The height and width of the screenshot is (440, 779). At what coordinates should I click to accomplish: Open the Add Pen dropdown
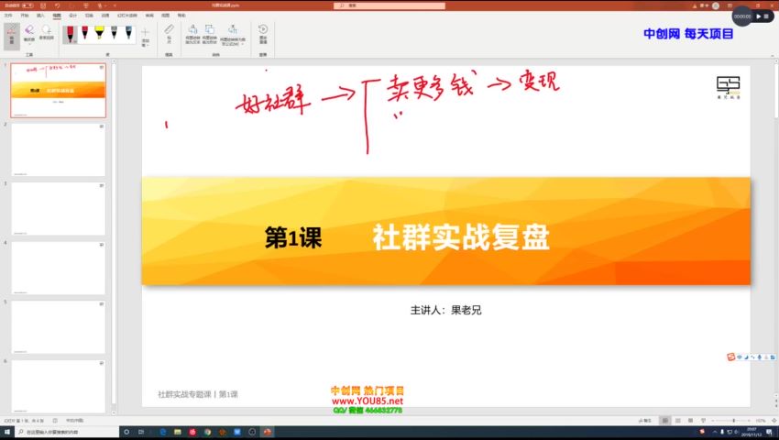[x=145, y=39]
